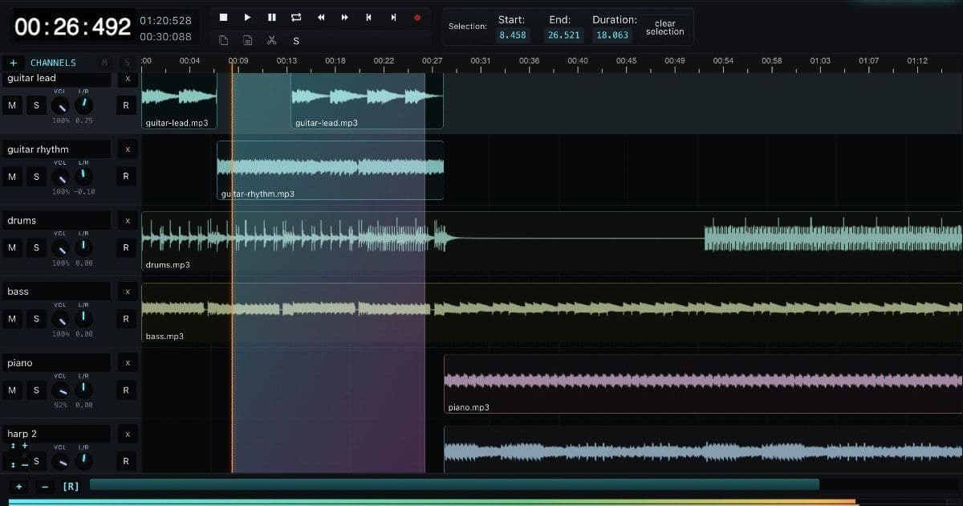The width and height of the screenshot is (963, 506).
Task: Zoom in timeline with bottom plus button
Action: [x=19, y=487]
